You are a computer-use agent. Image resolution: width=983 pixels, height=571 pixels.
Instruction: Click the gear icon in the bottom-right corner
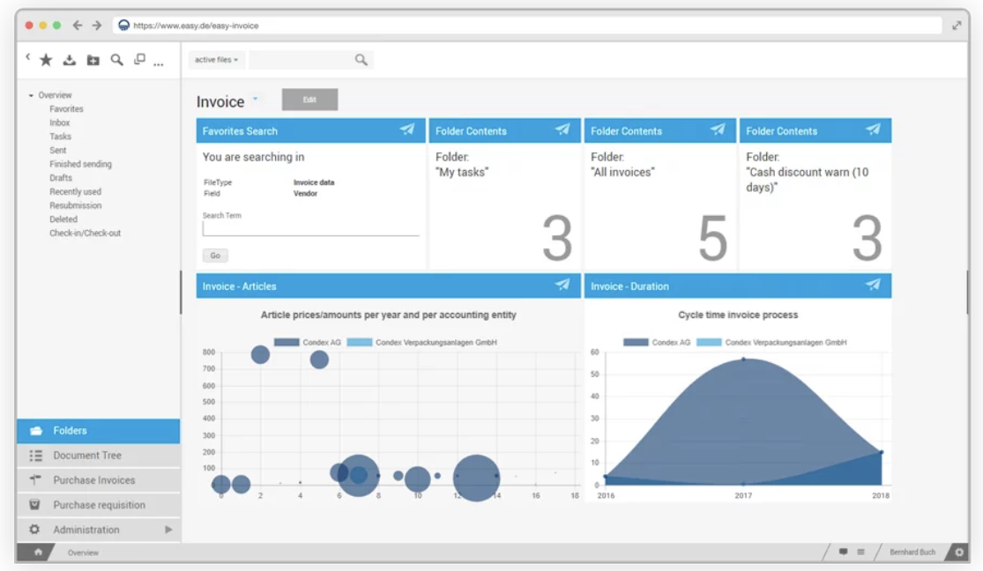coord(961,552)
